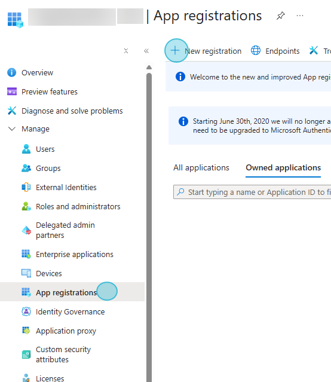Open Licenses in the left menu

point(50,378)
